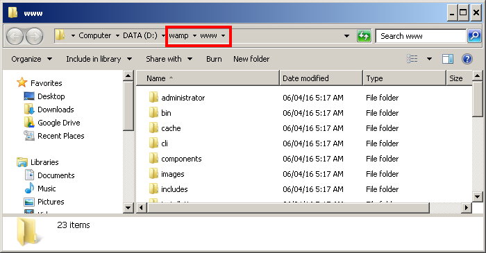
Task: Click the Forward navigation arrow button
Action: click(x=34, y=36)
